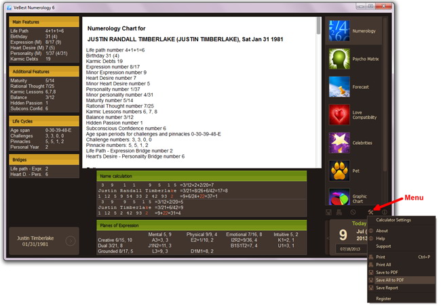Click 'Balance number 3/12' in the report
This screenshot has height=306, width=441.
[110, 117]
